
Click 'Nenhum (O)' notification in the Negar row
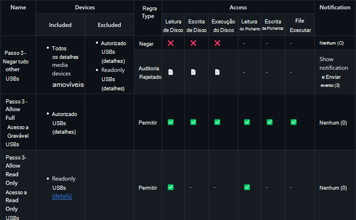[331, 43]
